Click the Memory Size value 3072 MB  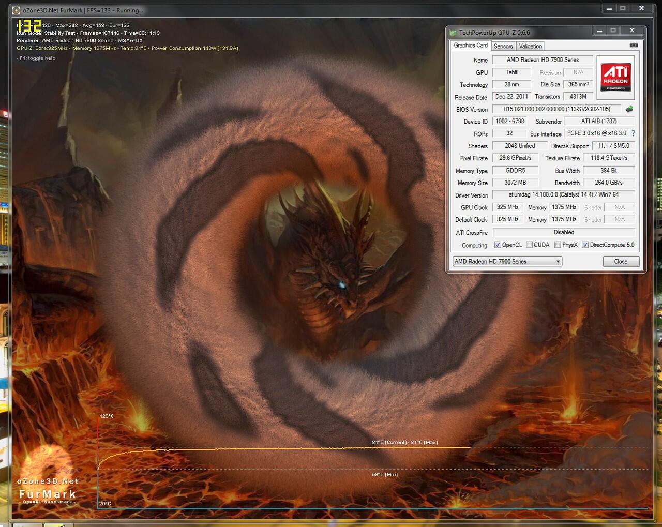[x=516, y=183]
